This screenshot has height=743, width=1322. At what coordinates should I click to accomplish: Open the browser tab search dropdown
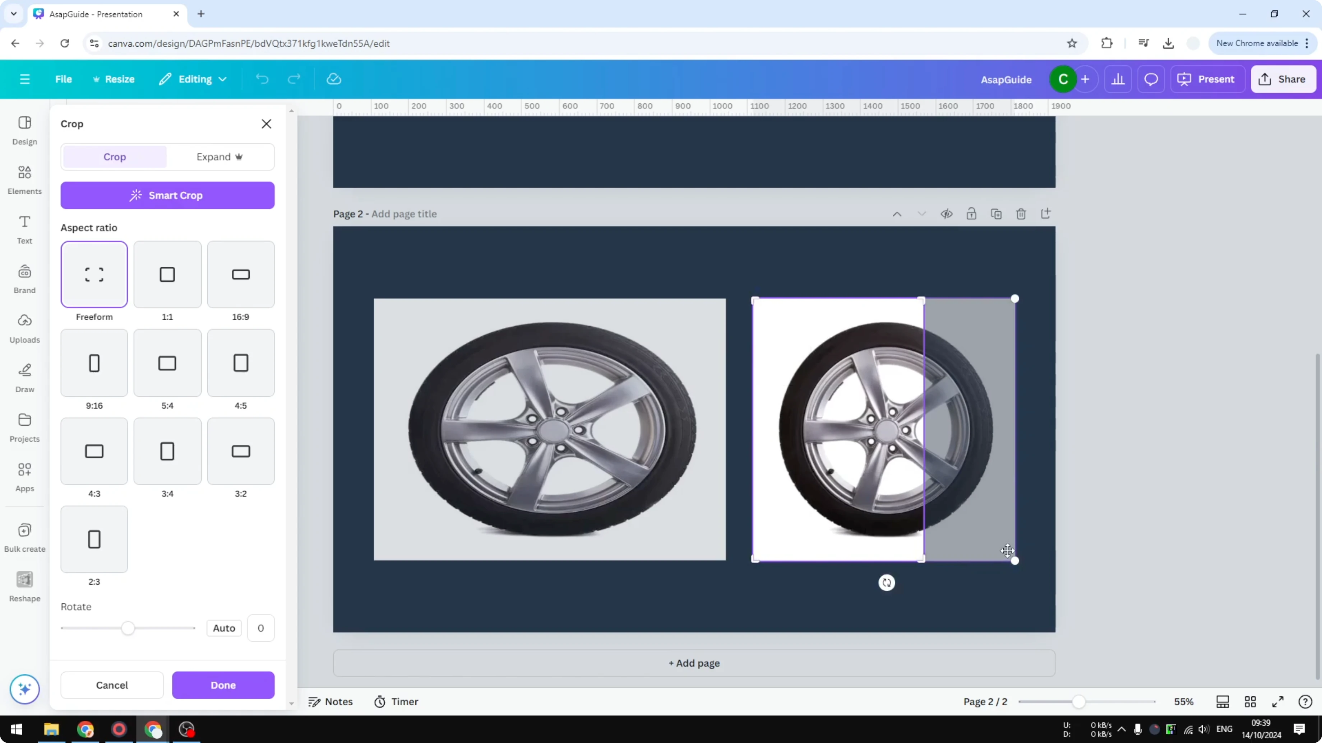[x=14, y=14]
